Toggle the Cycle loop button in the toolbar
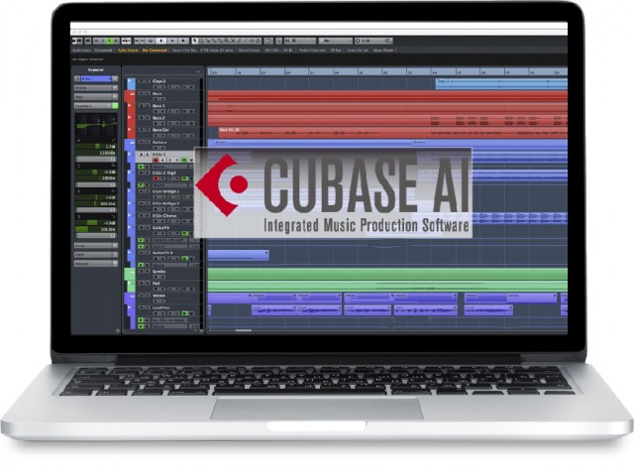This screenshot has height=472, width=634. tap(150, 41)
